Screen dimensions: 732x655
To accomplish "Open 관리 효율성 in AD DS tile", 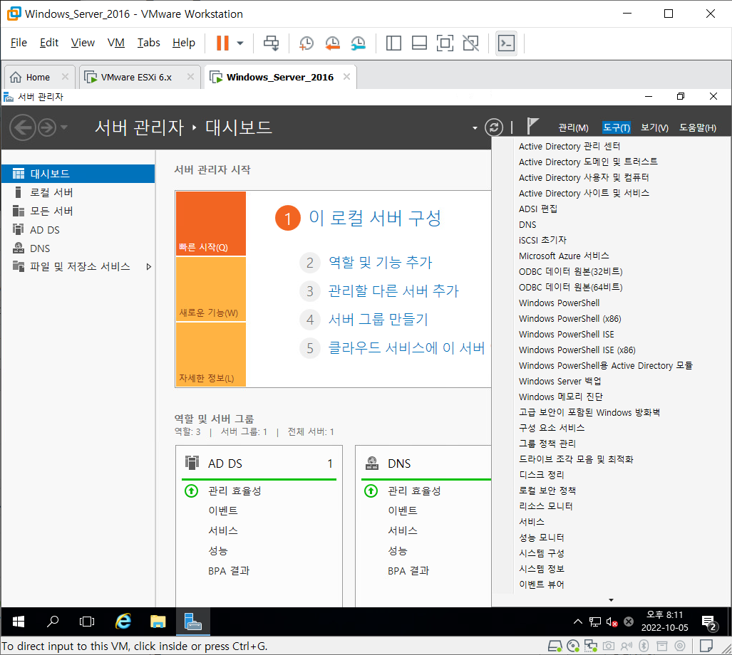I will coord(234,491).
